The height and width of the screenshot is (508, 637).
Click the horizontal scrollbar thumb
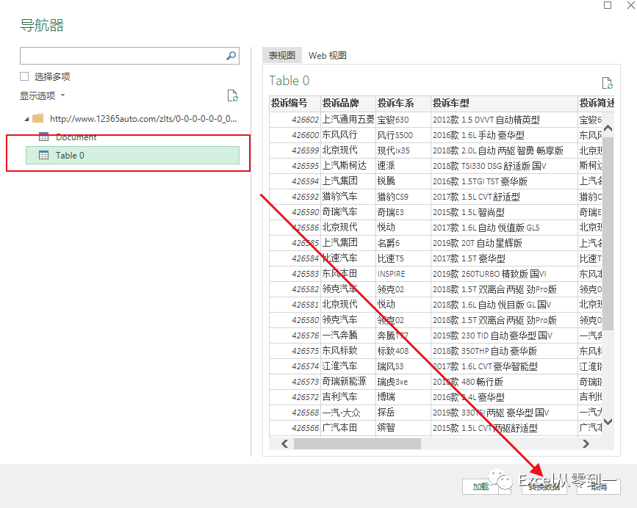click(358, 444)
